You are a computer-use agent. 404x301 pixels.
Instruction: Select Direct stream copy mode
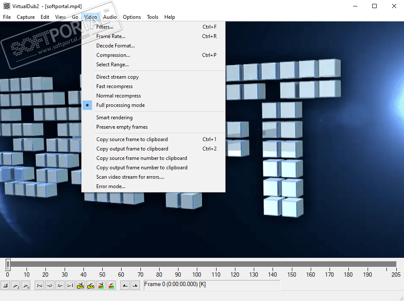tap(153, 77)
